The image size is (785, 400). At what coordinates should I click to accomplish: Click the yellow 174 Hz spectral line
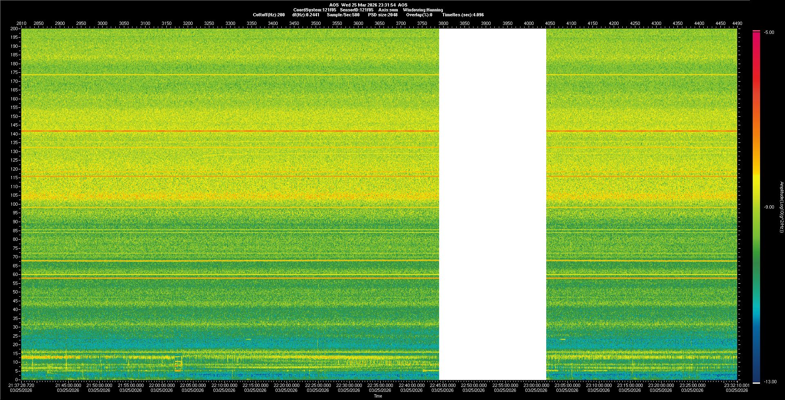tap(229, 75)
